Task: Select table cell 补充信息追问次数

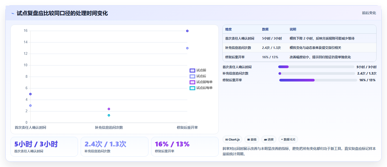Action: point(238,48)
